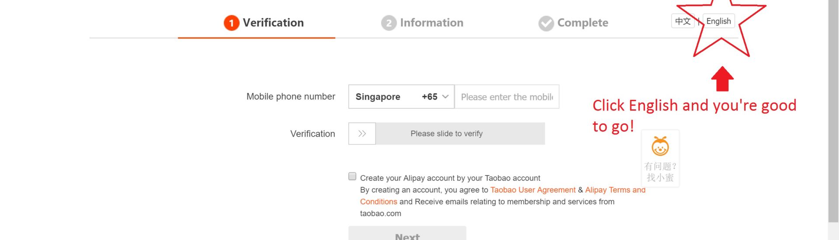Go to the Information step tab

click(422, 23)
